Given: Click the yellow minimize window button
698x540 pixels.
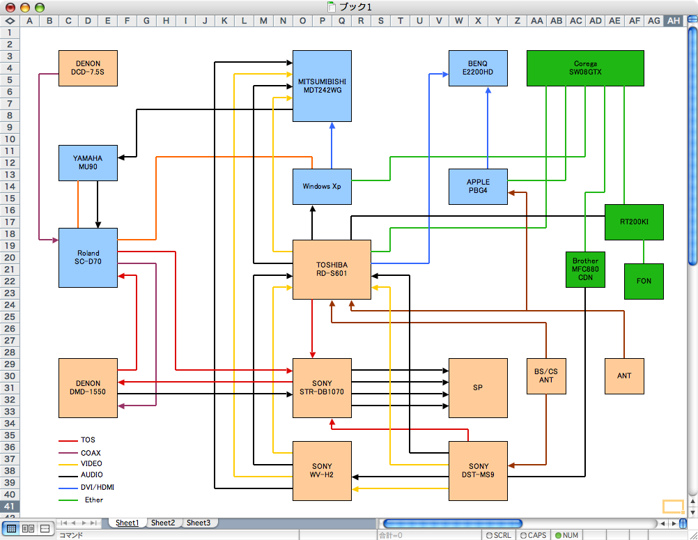Looking at the screenshot, I should [25, 8].
